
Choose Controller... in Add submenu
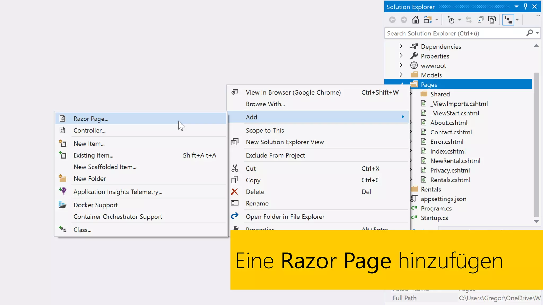pos(141,131)
